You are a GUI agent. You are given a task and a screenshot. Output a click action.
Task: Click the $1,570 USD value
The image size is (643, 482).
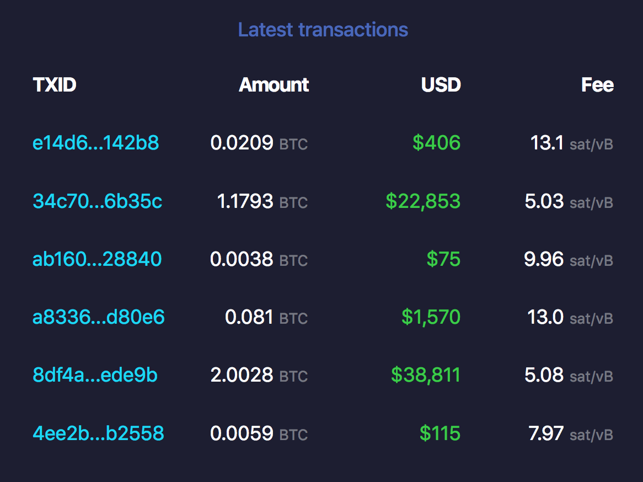[431, 317]
